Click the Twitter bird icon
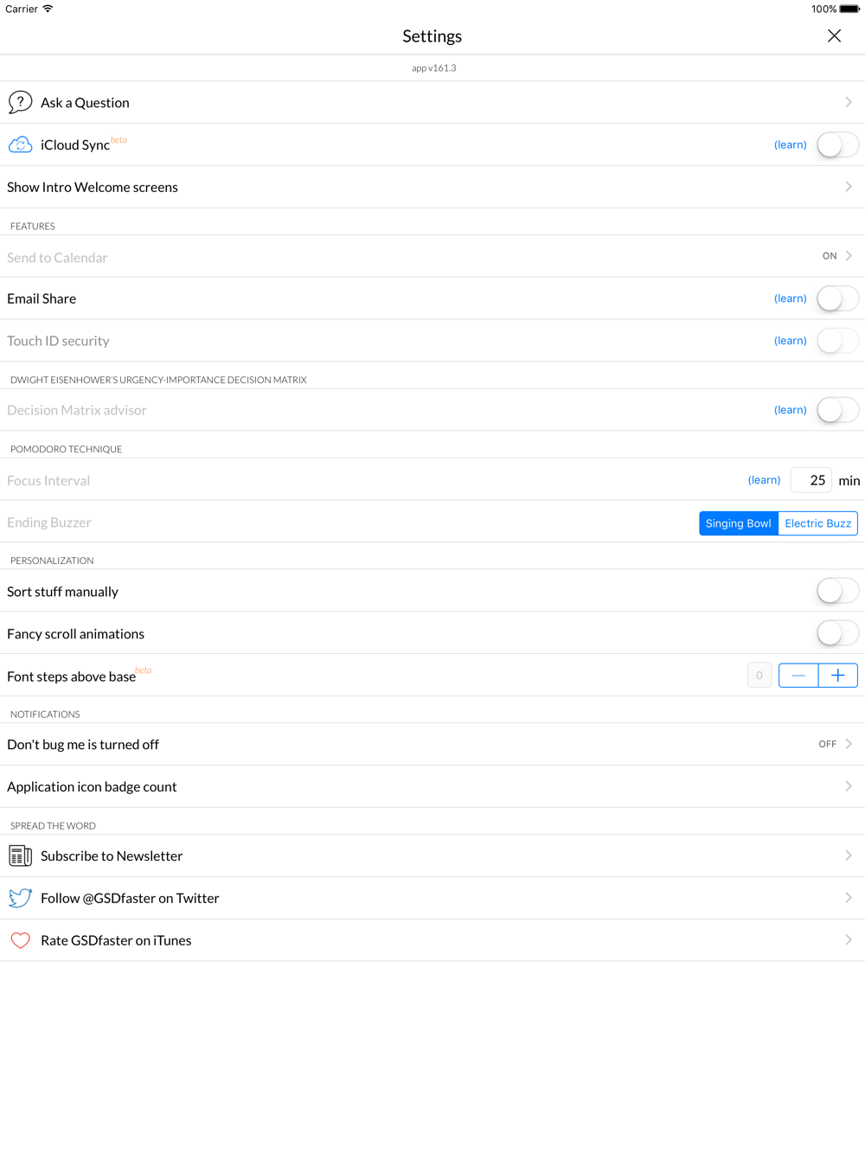The height and width of the screenshot is (1154, 865). pyautogui.click(x=20, y=898)
